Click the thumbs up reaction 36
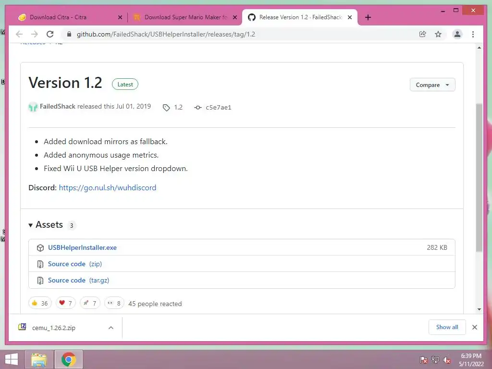Image resolution: width=492 pixels, height=369 pixels. click(40, 303)
